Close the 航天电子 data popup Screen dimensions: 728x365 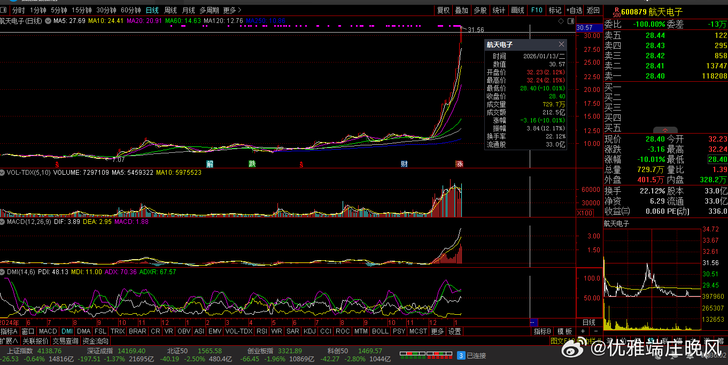pos(561,44)
